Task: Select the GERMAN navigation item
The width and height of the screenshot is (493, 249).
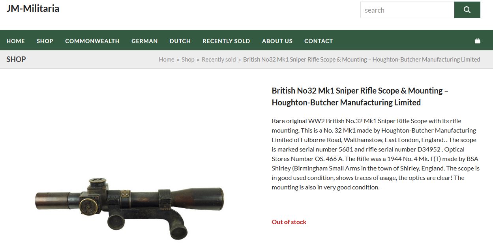Action: click(x=144, y=41)
